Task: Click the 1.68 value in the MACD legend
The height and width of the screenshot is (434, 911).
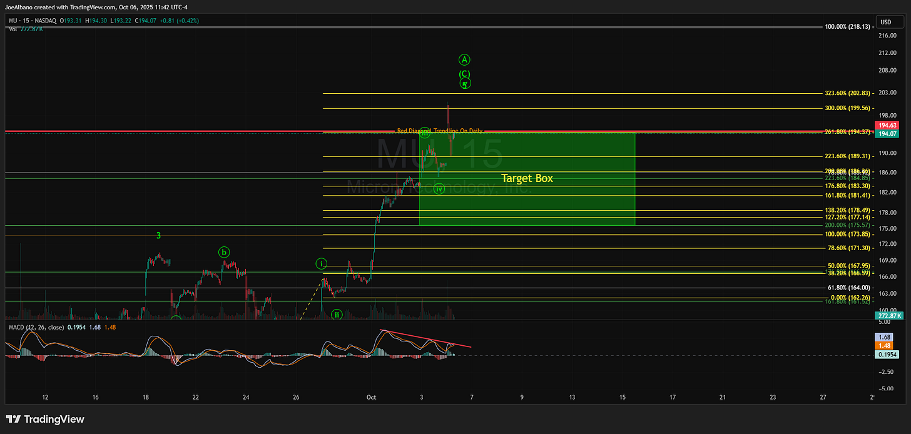Action: click(x=94, y=327)
